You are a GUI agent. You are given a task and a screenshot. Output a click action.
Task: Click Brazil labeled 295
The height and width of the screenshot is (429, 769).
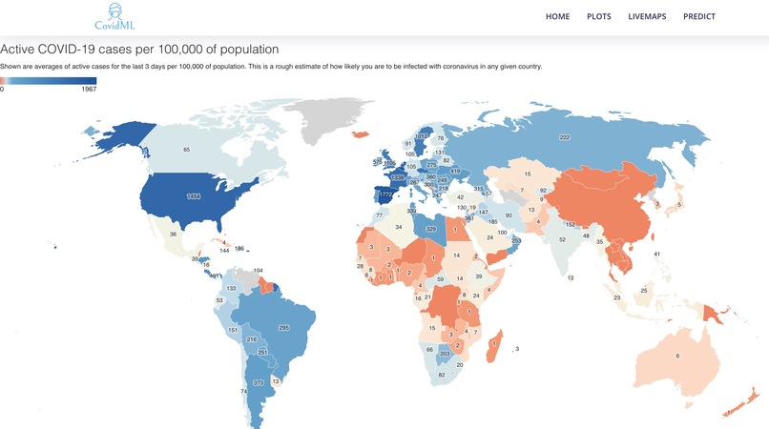click(283, 328)
